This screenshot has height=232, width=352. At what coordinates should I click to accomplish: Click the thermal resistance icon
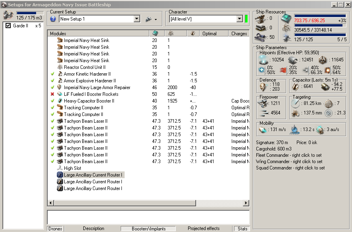(283, 70)
